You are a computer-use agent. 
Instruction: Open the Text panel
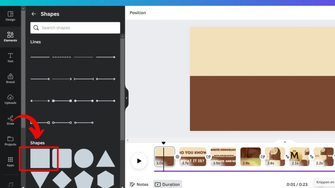(x=10, y=58)
